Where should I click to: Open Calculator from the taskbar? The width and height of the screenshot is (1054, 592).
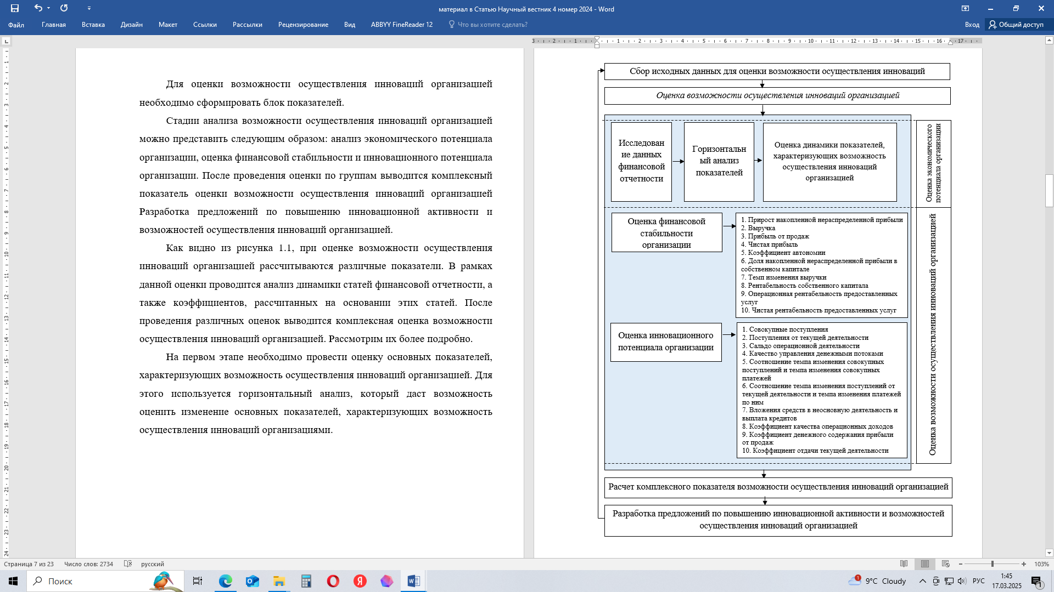pos(306,581)
